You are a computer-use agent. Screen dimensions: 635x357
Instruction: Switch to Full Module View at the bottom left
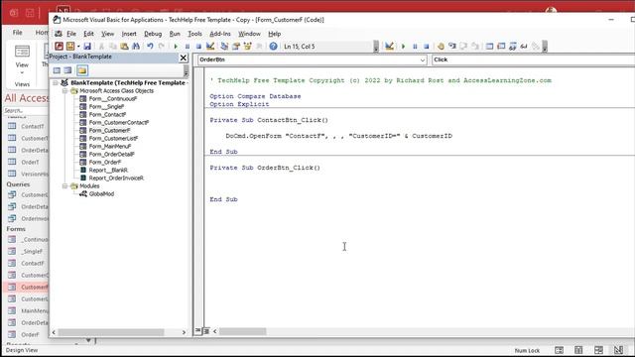pyautogui.click(x=206, y=331)
